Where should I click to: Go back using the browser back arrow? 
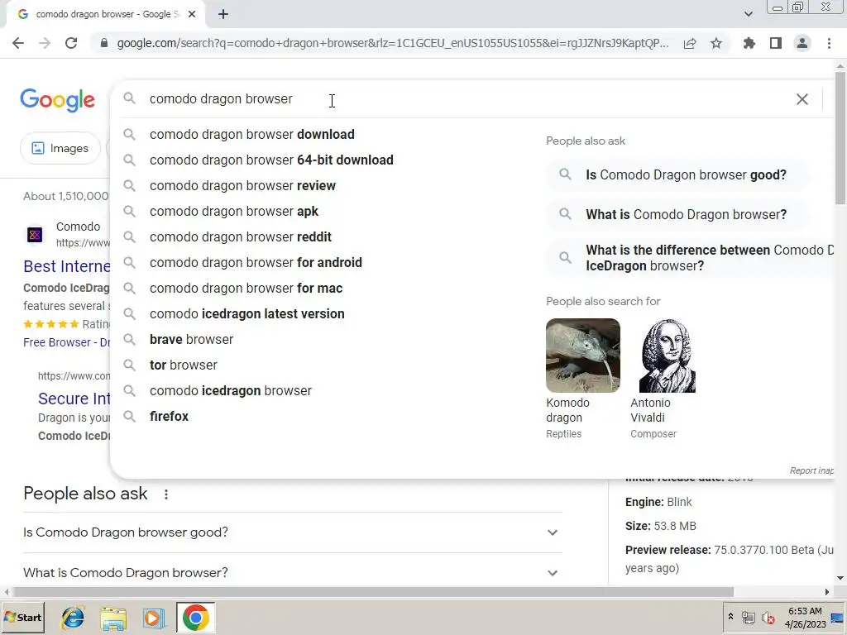[x=18, y=43]
